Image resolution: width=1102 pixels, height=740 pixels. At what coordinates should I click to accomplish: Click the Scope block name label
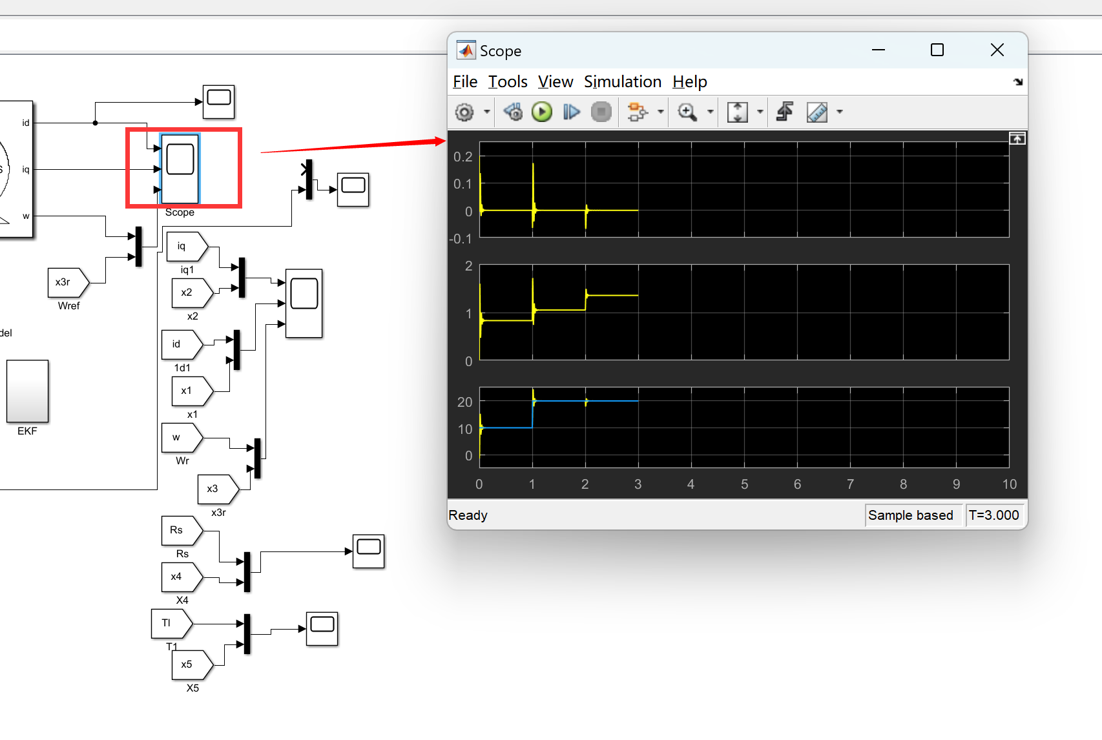pos(180,212)
